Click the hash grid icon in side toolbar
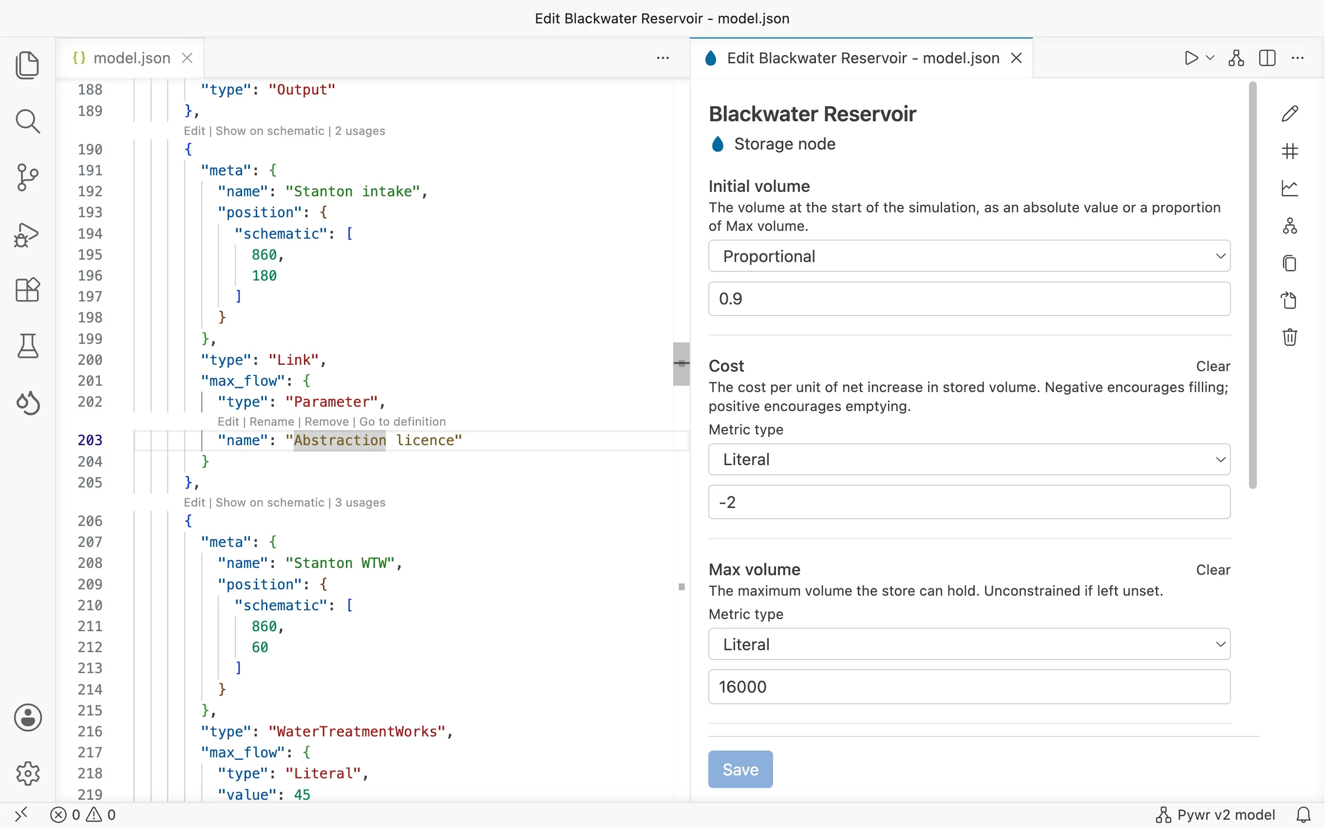Image resolution: width=1325 pixels, height=828 pixels. pos(1290,151)
